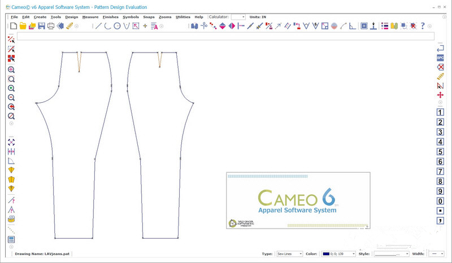Open the Snaps menu

pos(149,17)
